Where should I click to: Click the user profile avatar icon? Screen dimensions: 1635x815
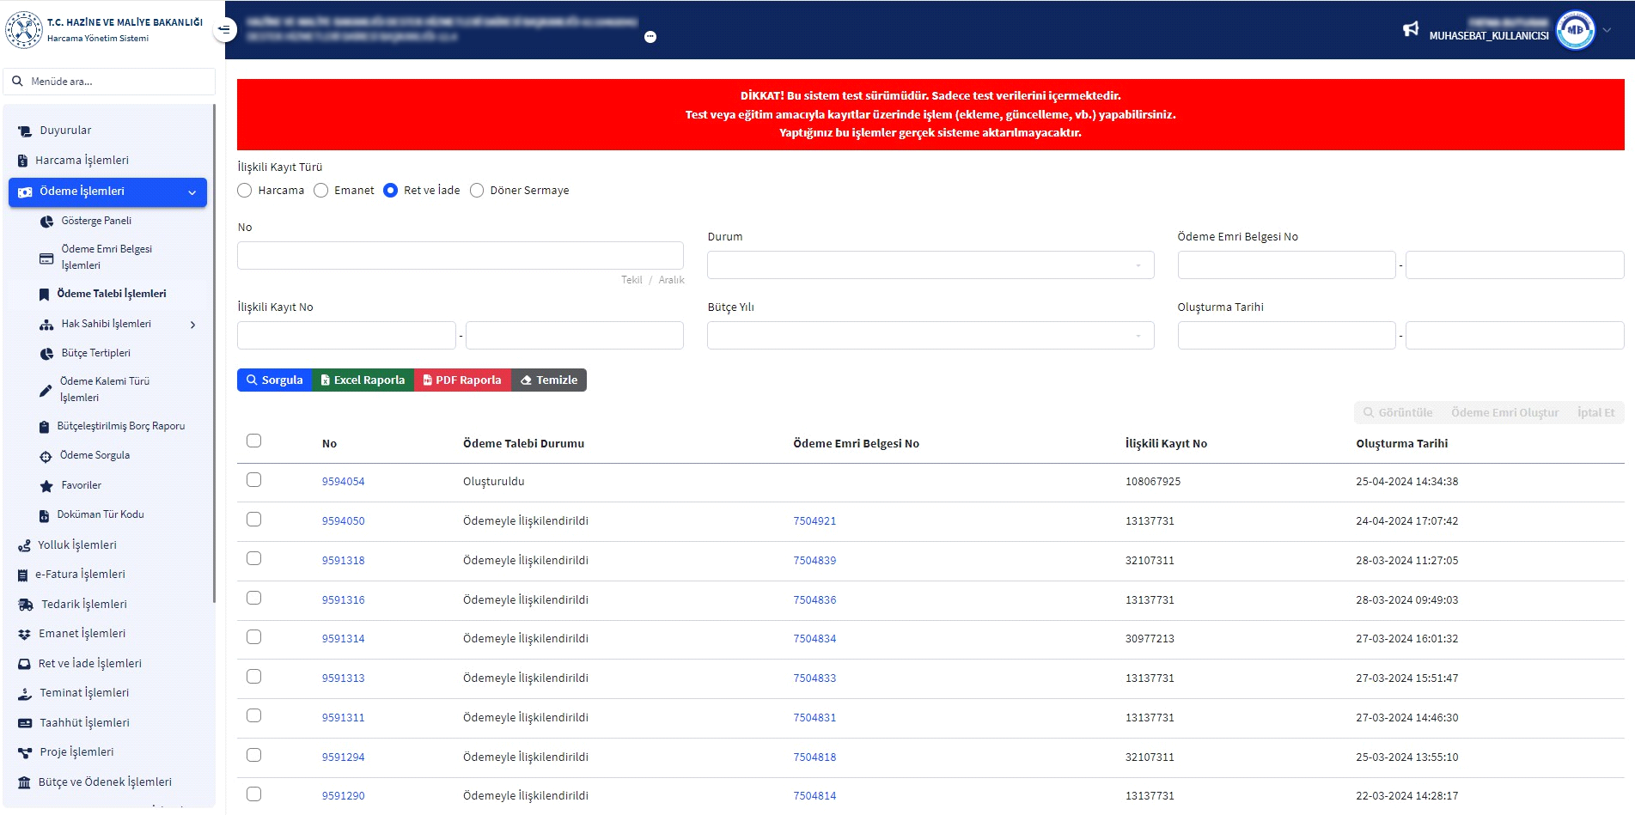1575,30
